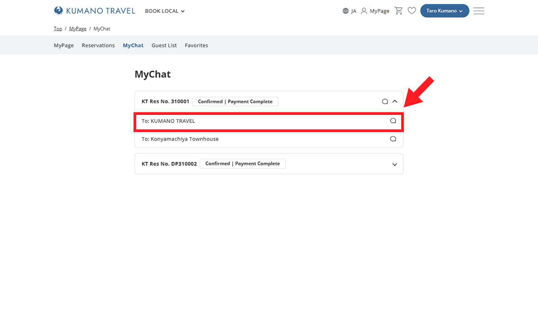
Task: Click the MyPage breadcrumb link
Action: point(78,29)
